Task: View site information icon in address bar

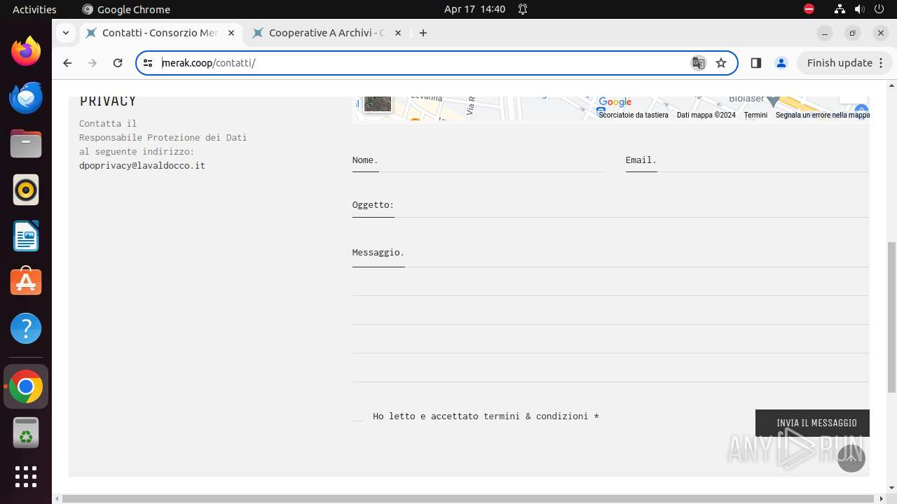Action: coord(148,63)
